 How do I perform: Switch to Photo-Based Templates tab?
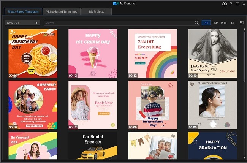[23, 11]
